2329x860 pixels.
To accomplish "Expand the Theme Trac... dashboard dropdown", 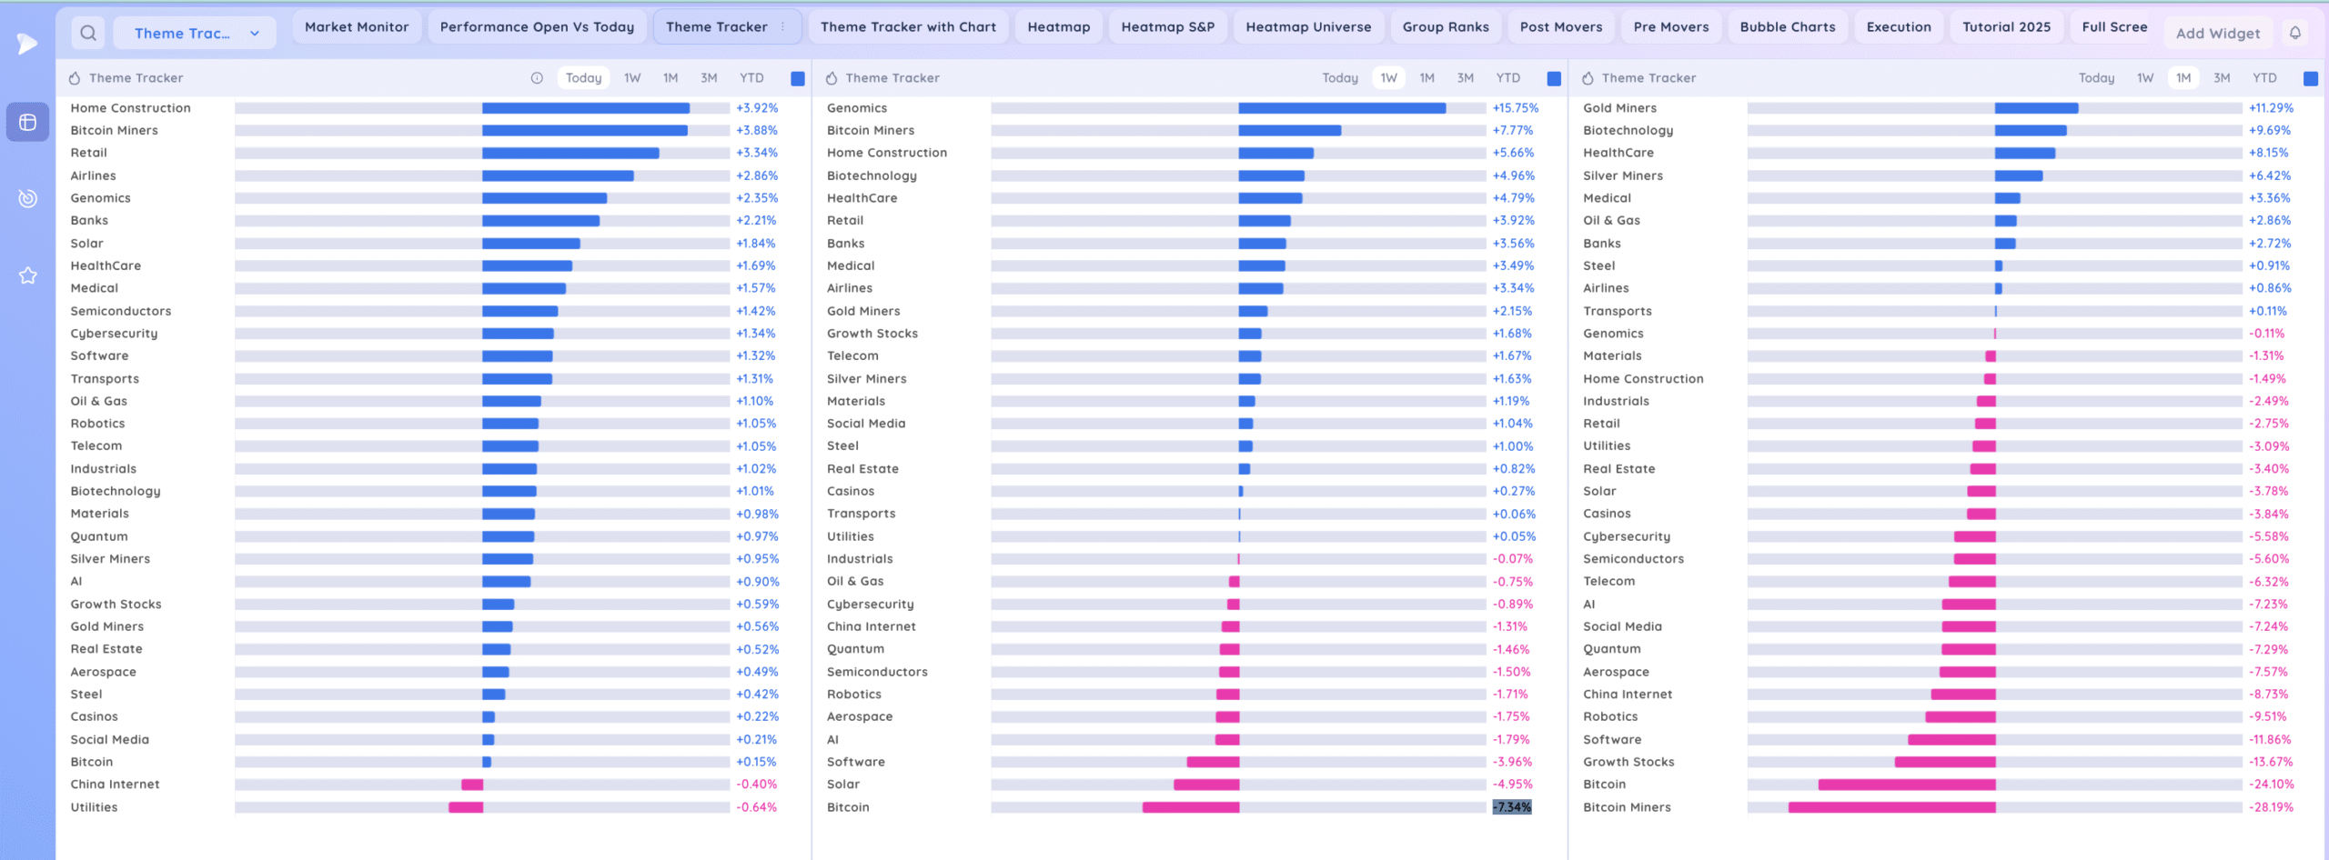I will click(x=255, y=34).
